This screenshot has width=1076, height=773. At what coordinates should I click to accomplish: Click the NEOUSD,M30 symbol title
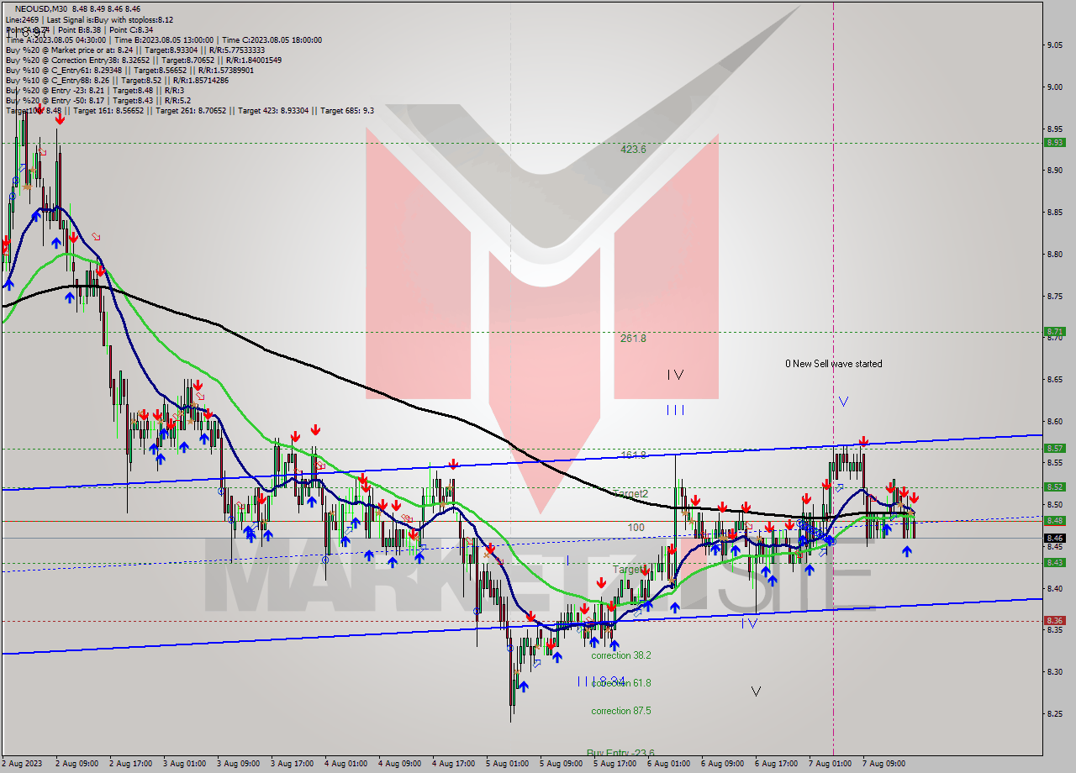click(41, 9)
